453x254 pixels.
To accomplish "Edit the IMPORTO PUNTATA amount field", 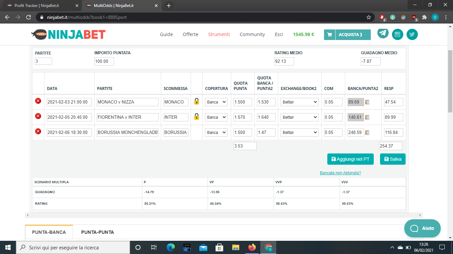I will [104, 61].
